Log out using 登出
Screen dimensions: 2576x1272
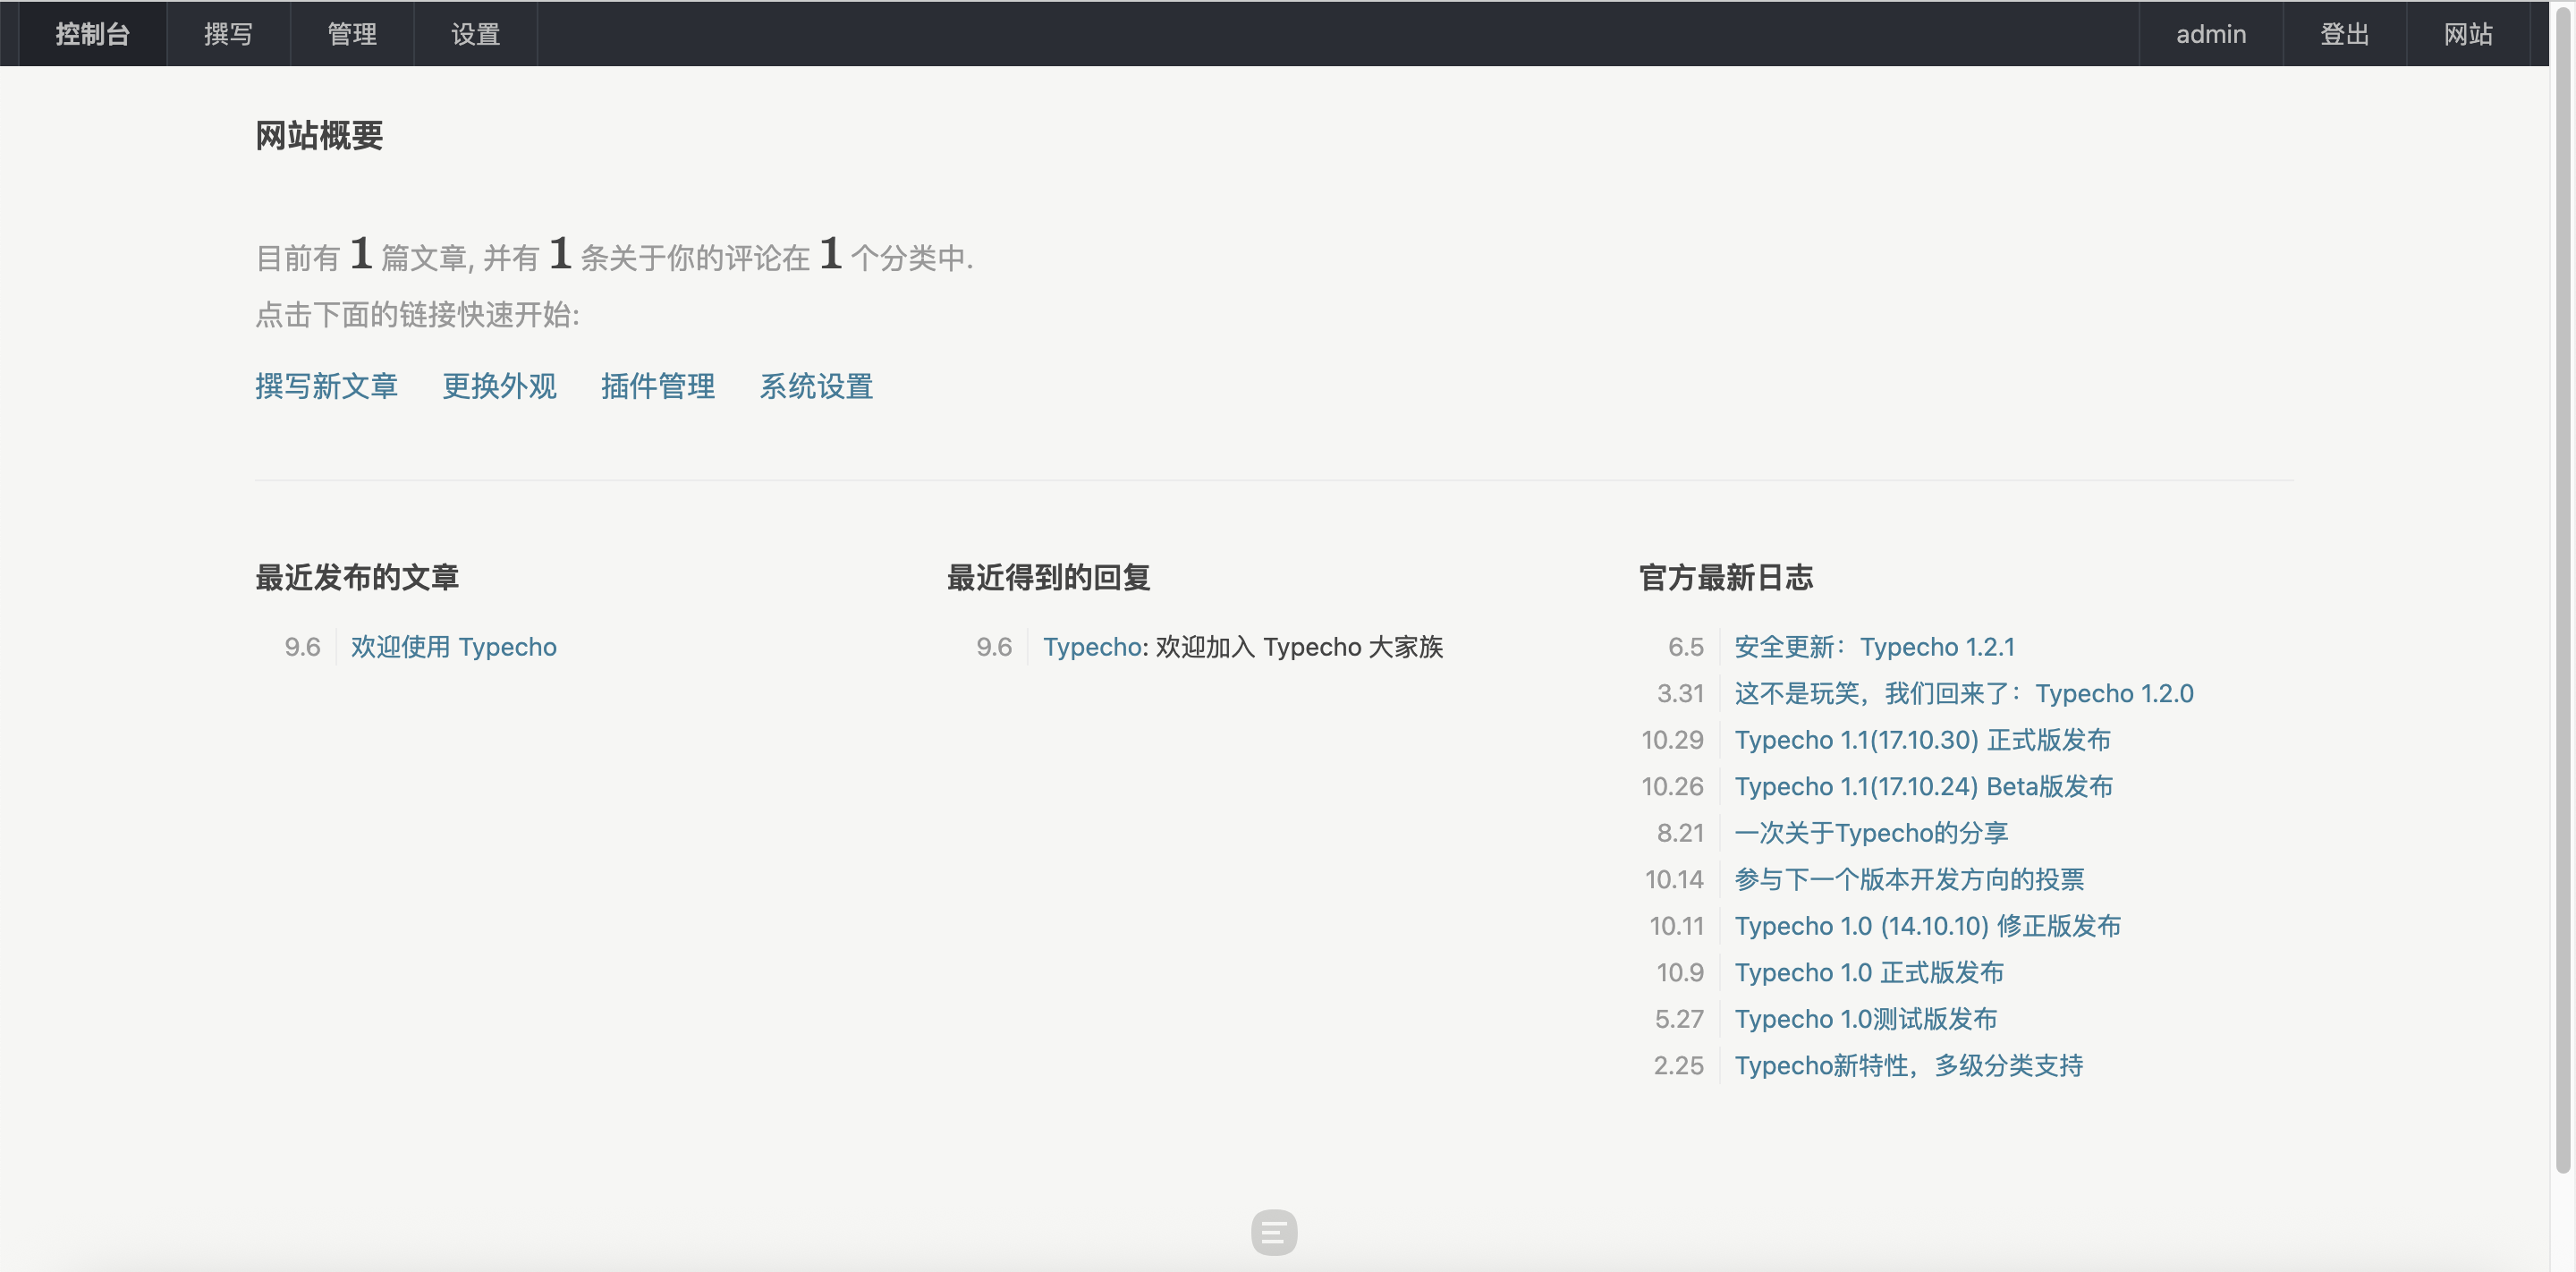coord(2344,34)
